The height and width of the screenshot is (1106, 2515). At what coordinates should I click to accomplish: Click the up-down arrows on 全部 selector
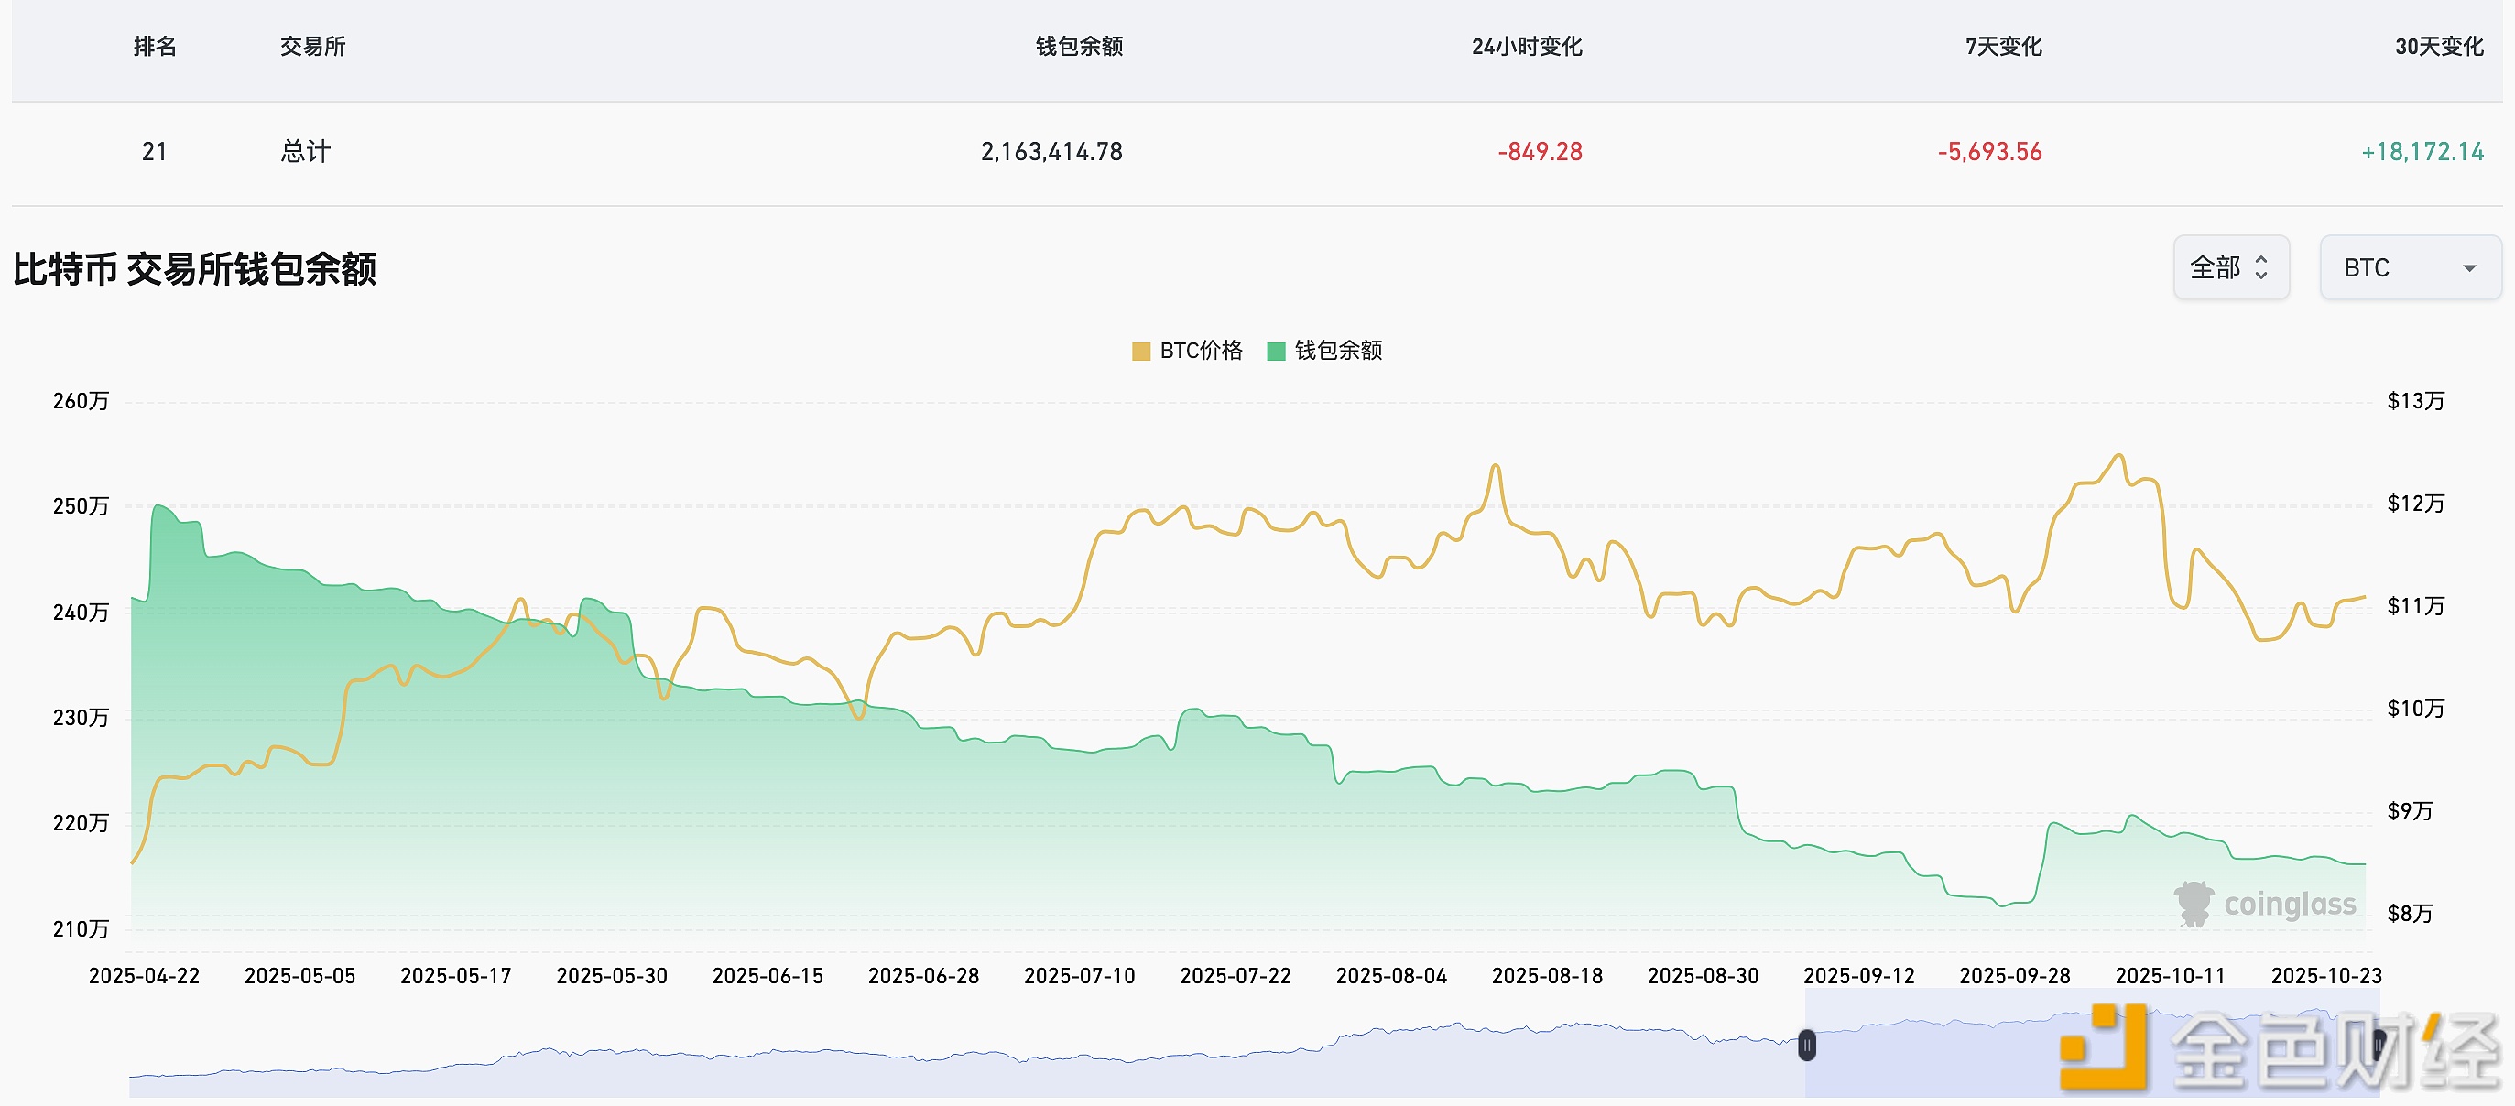(2261, 267)
